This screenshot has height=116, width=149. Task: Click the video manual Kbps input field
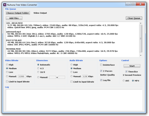pyautogui.click(x=22, y=76)
